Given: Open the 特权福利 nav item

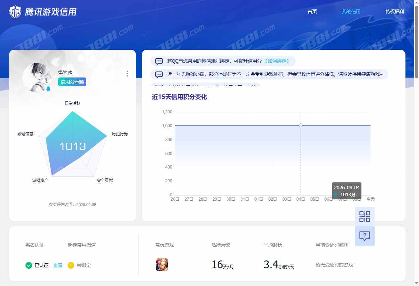Looking at the screenshot, I should click(394, 12).
